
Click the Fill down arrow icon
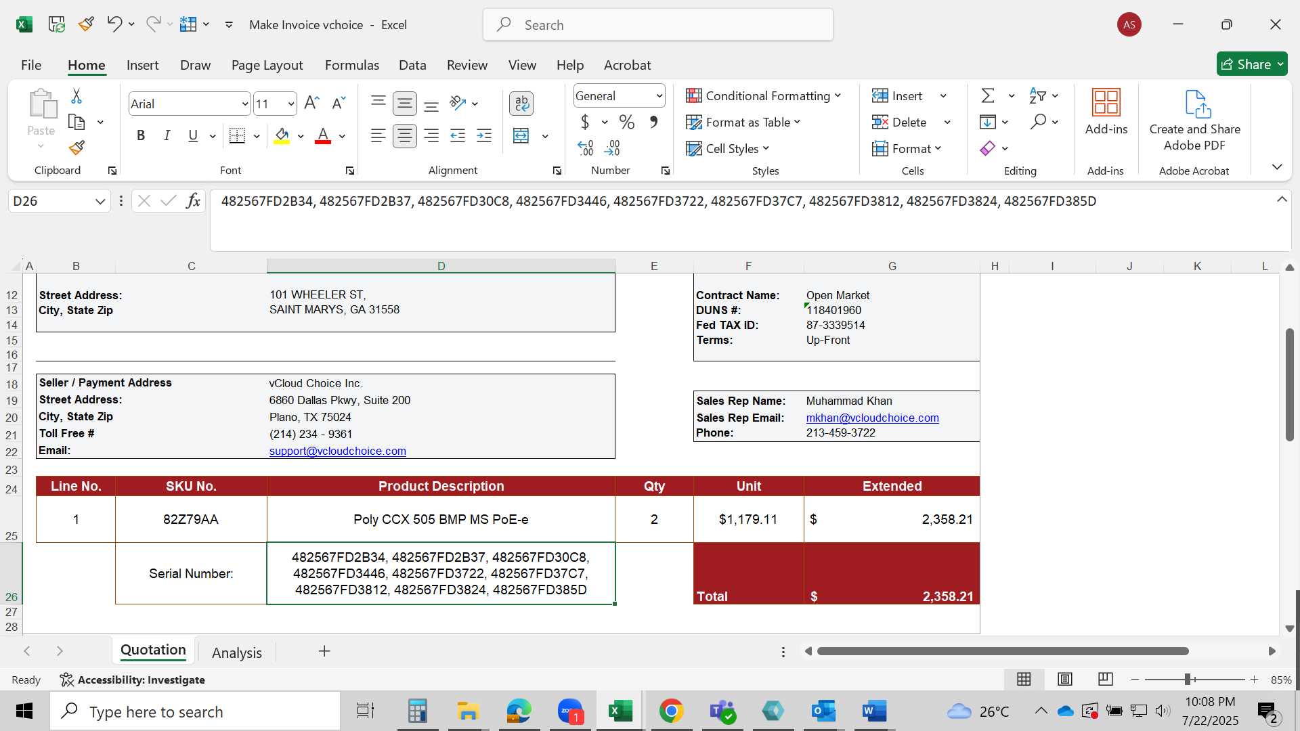point(988,122)
